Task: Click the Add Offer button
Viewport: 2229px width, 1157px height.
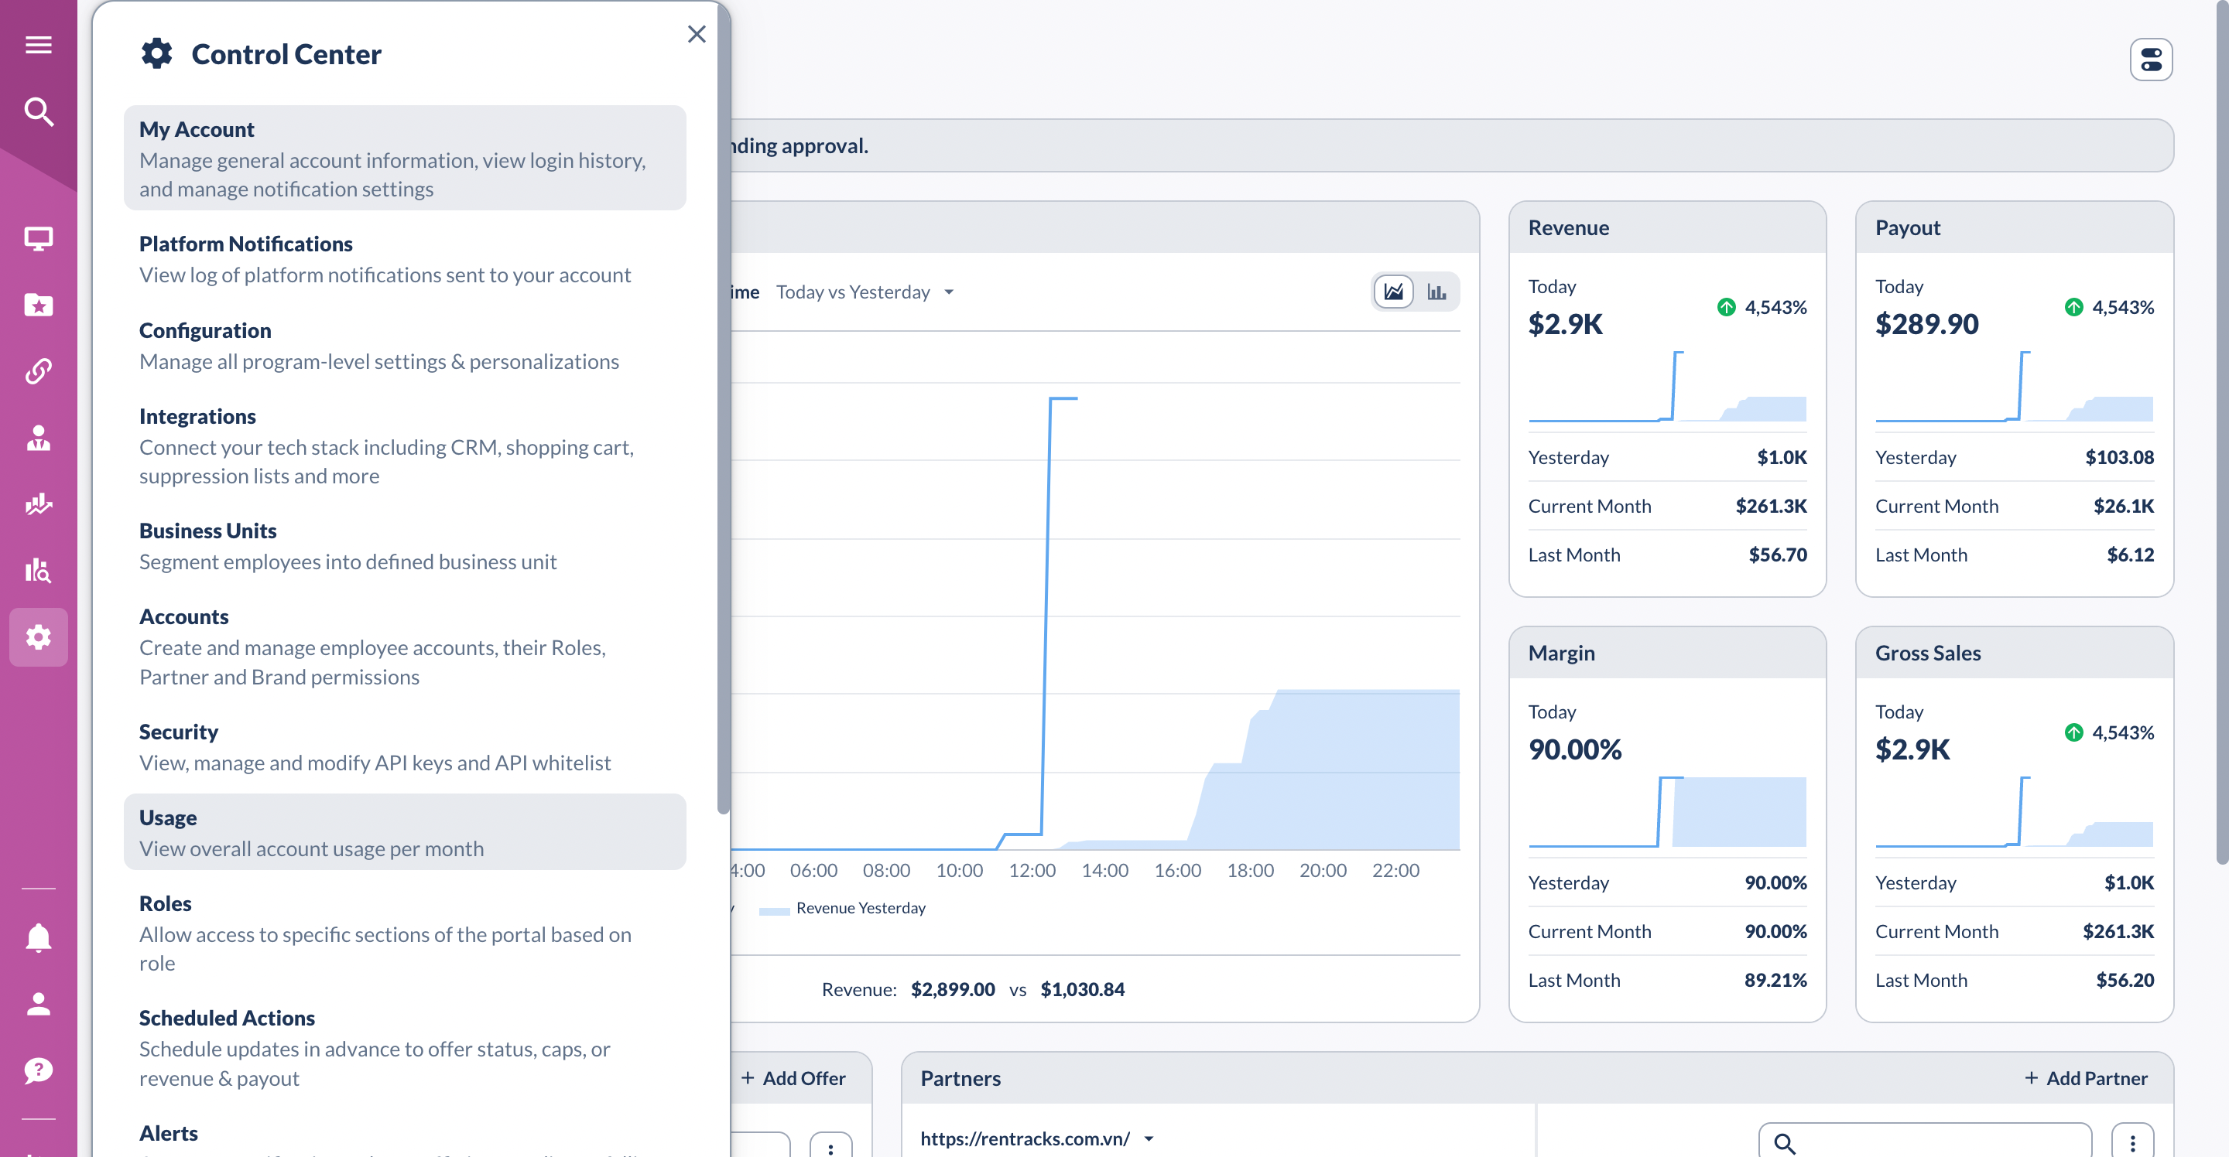Action: coord(793,1078)
